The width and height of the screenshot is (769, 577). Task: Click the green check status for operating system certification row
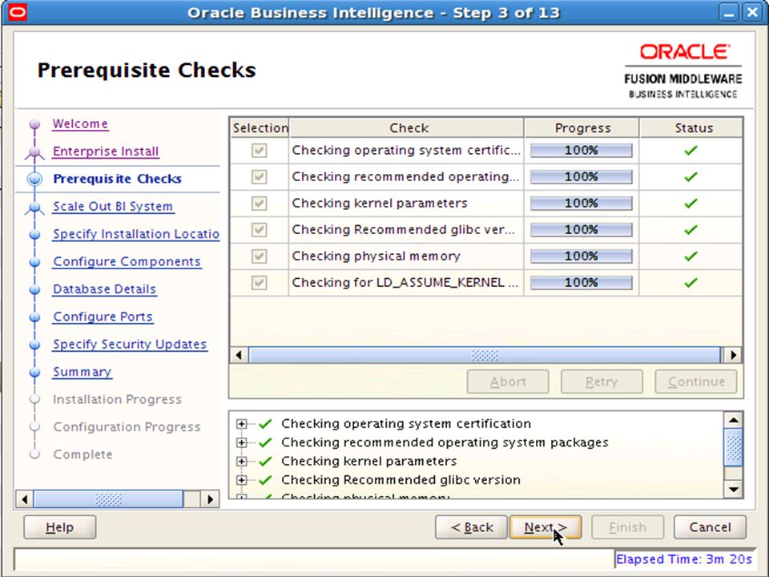pyautogui.click(x=690, y=151)
